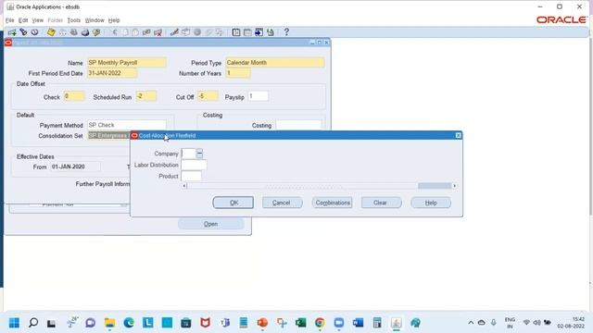This screenshot has height=333, width=593.
Task: Click the Labor Distribution input field
Action: [x=194, y=165]
